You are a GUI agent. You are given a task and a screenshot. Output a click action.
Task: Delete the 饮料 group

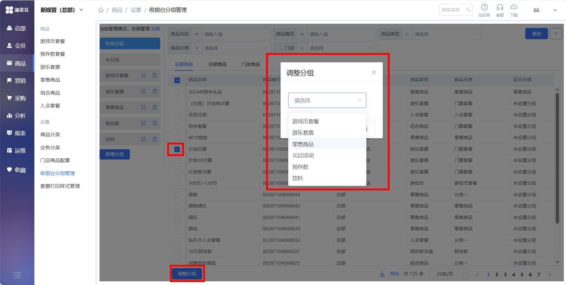coord(155,139)
